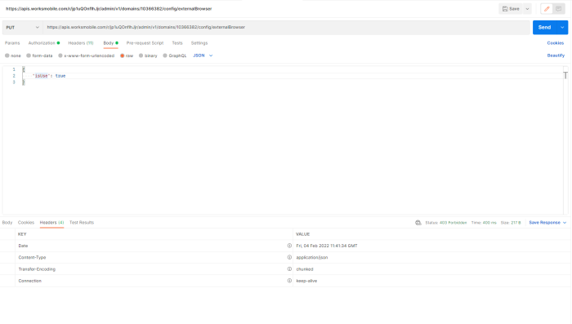
Task: Select the request Body tab
Action: pyautogui.click(x=110, y=43)
